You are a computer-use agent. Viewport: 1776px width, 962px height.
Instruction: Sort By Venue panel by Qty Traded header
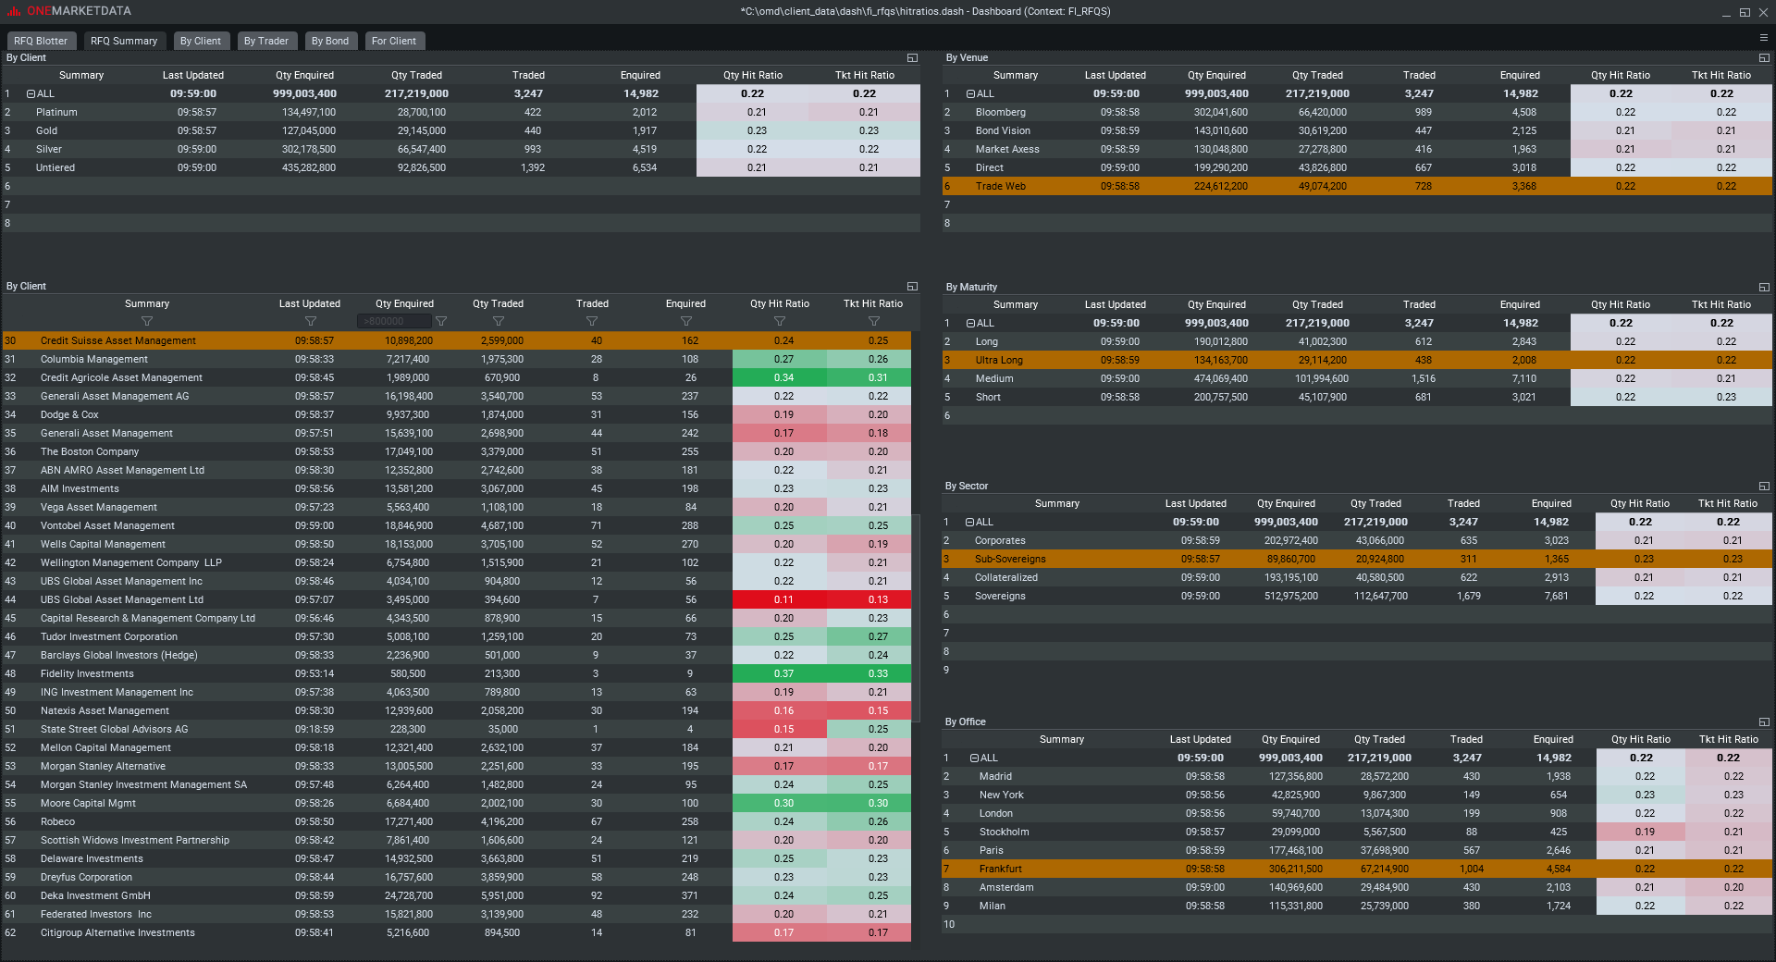[x=1317, y=75]
